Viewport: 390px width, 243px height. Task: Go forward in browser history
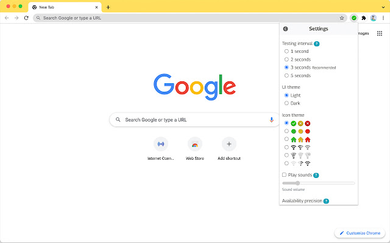[16, 18]
